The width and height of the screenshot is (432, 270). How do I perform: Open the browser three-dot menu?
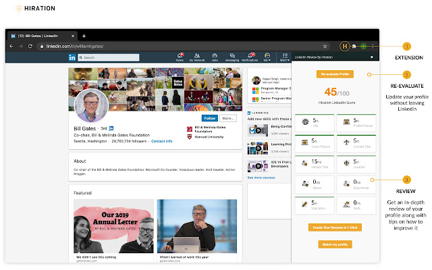coord(373,47)
